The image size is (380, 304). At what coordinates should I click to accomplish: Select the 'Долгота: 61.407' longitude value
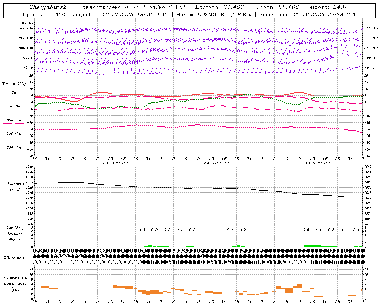click(x=220, y=7)
